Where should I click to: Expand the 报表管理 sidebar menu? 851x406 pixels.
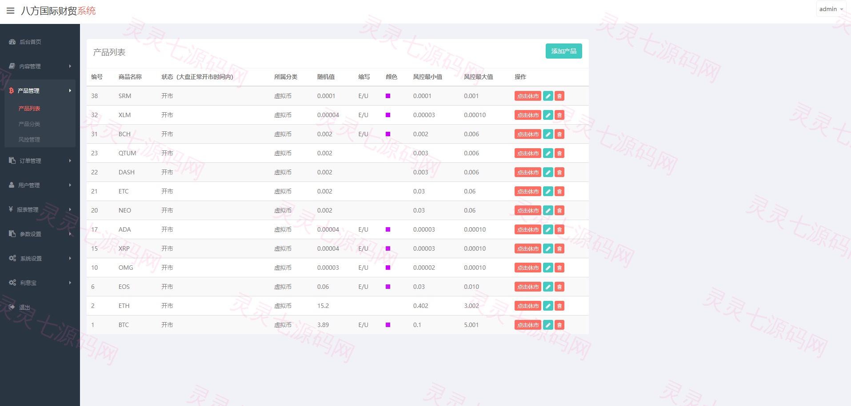[x=40, y=209]
